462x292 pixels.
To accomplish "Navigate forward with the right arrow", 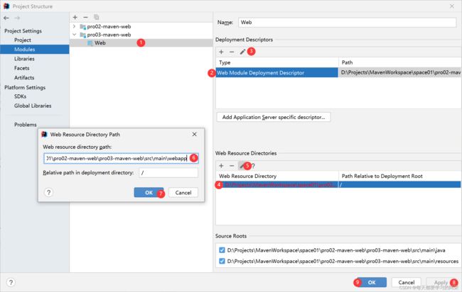I will pos(17,18).
